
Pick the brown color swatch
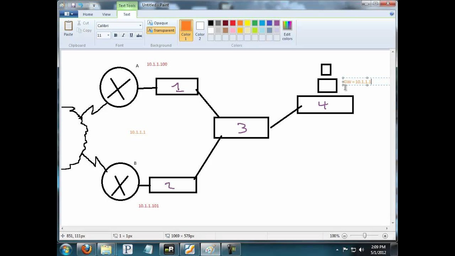point(225,31)
